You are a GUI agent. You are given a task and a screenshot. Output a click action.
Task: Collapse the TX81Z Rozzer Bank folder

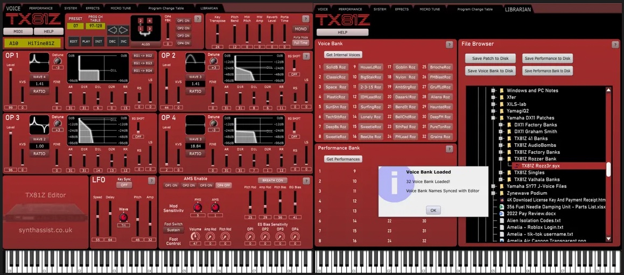coord(500,159)
